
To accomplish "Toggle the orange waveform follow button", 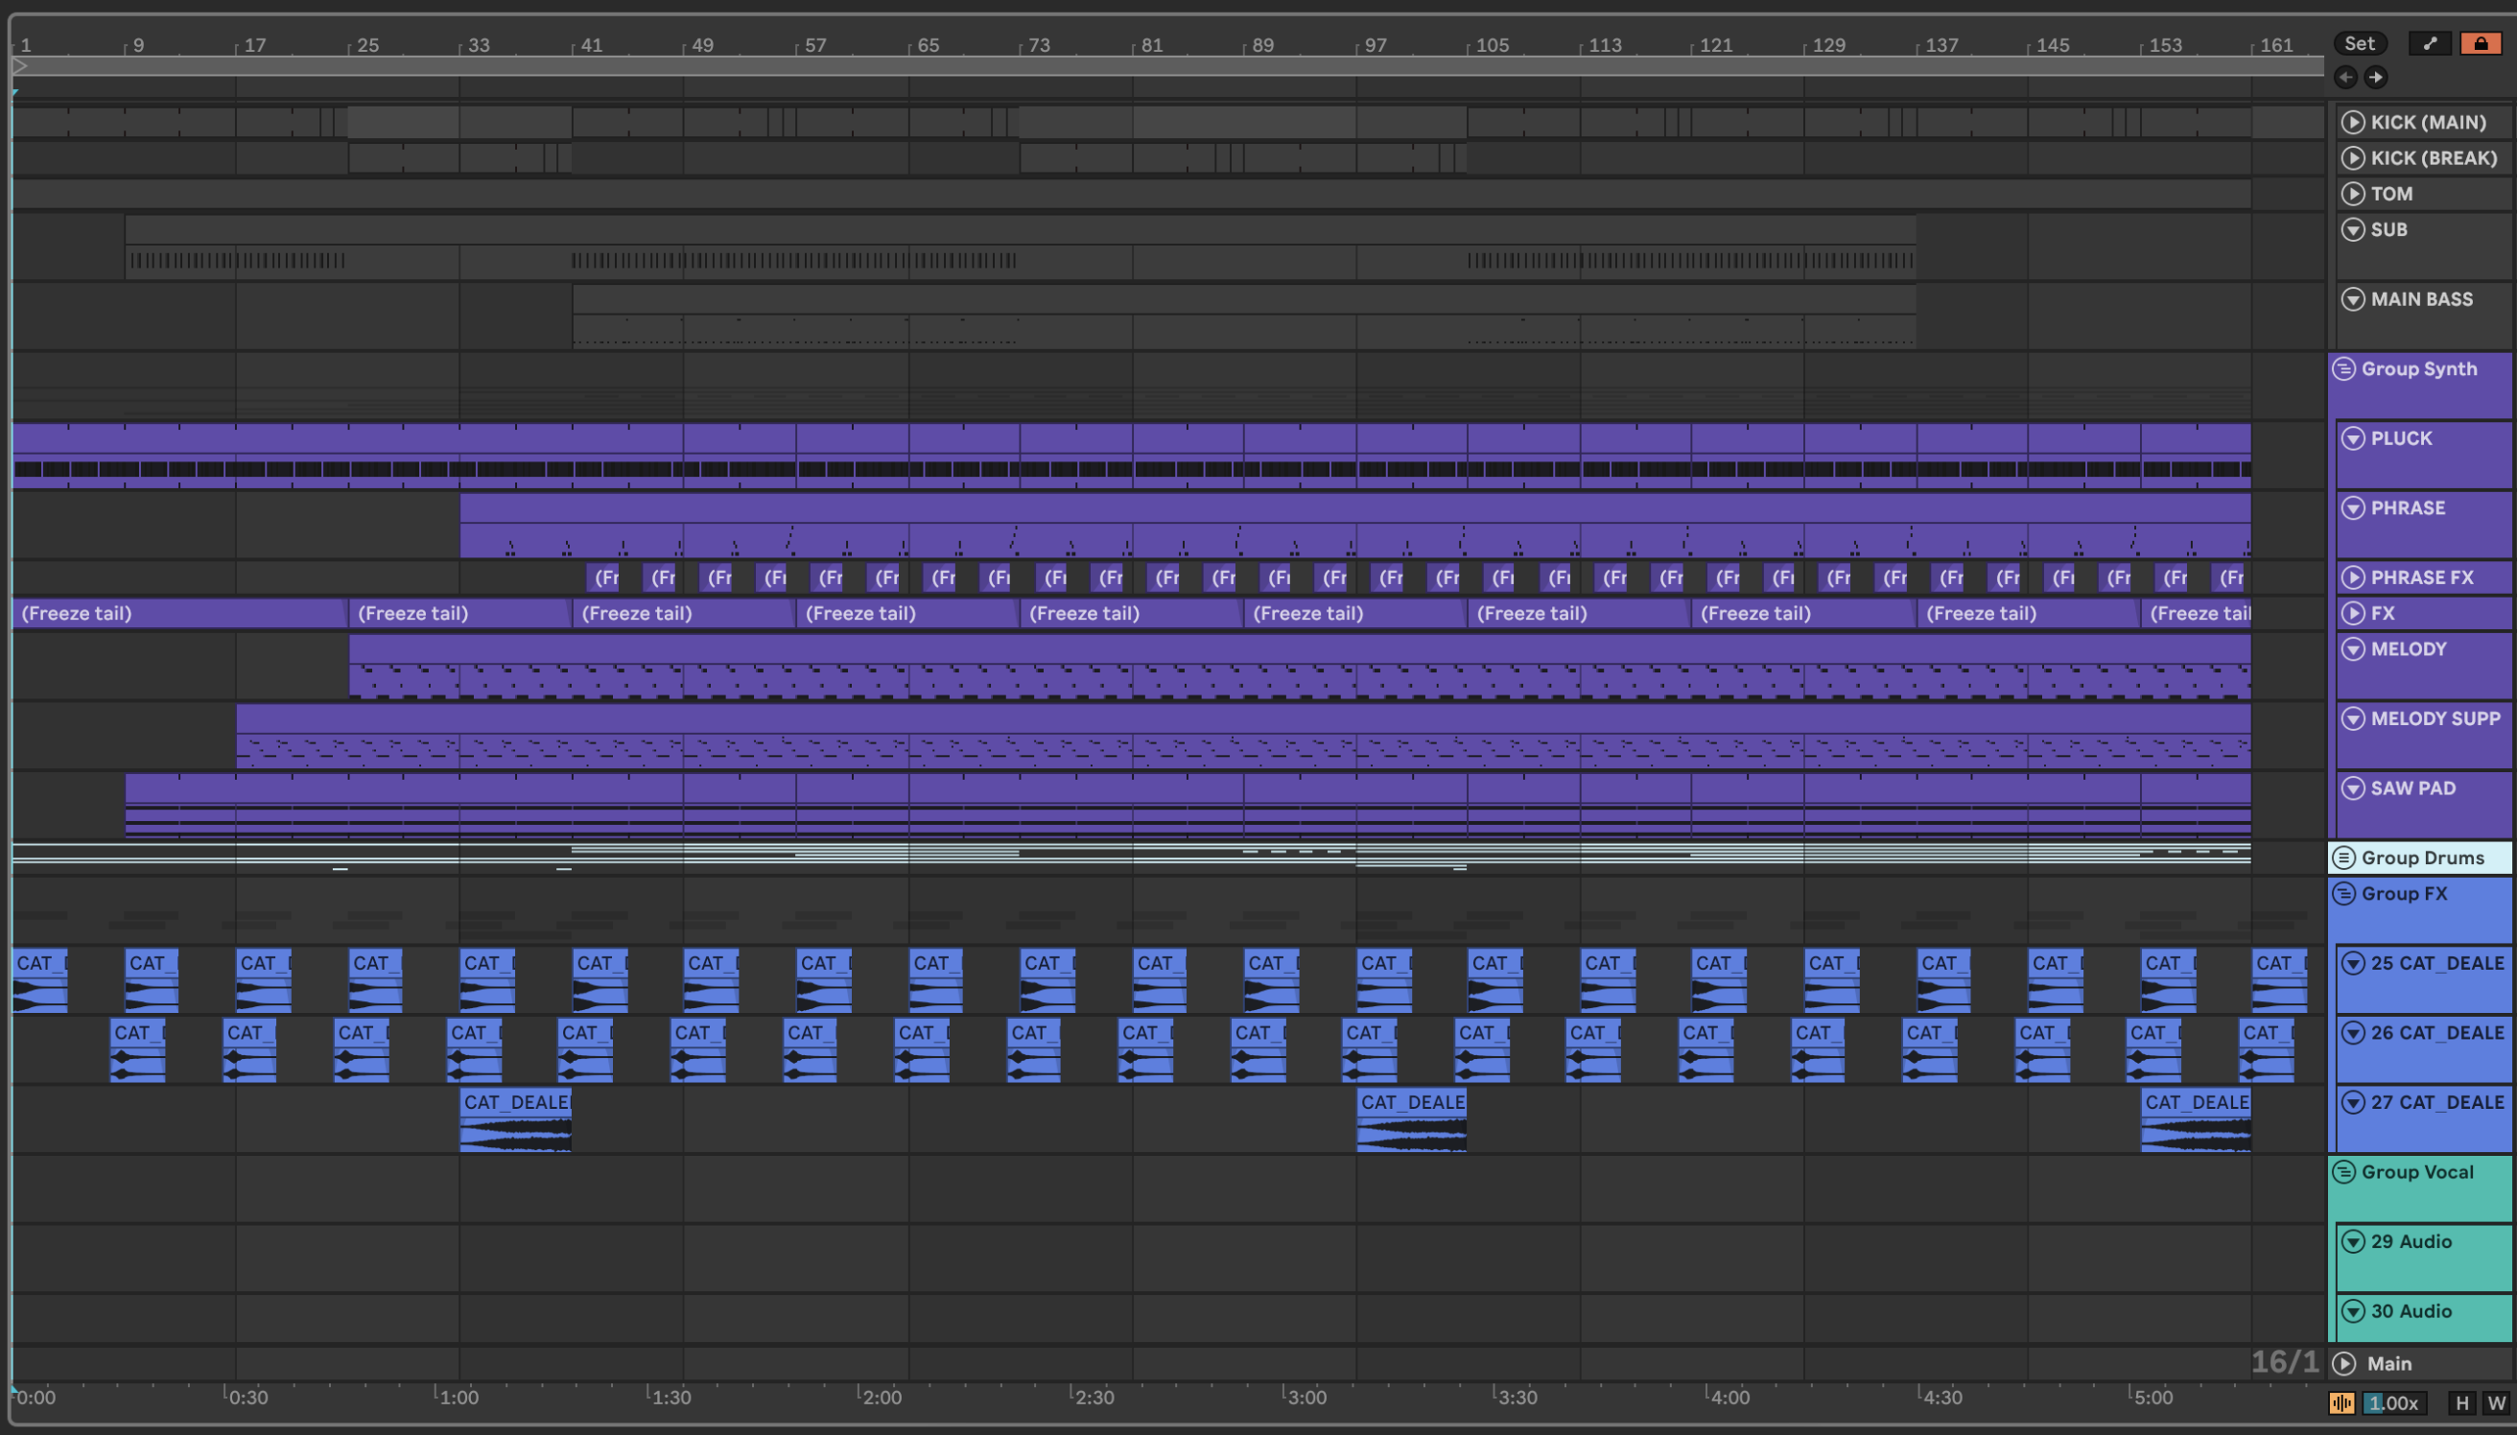I will [2341, 1403].
